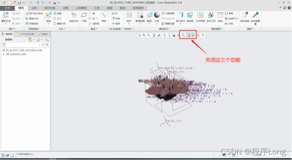This screenshot has height=160, width=292.
Task: Click the 平面 (Plane) datum icon
Action: (x=84, y=15)
